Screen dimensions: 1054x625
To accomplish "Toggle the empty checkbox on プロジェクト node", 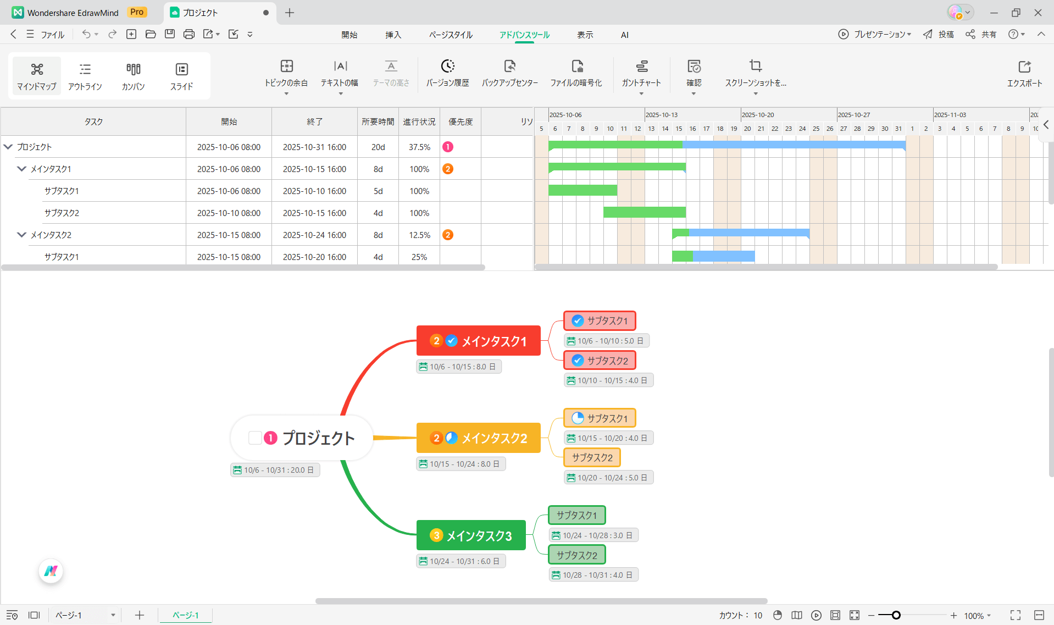I will click(255, 438).
